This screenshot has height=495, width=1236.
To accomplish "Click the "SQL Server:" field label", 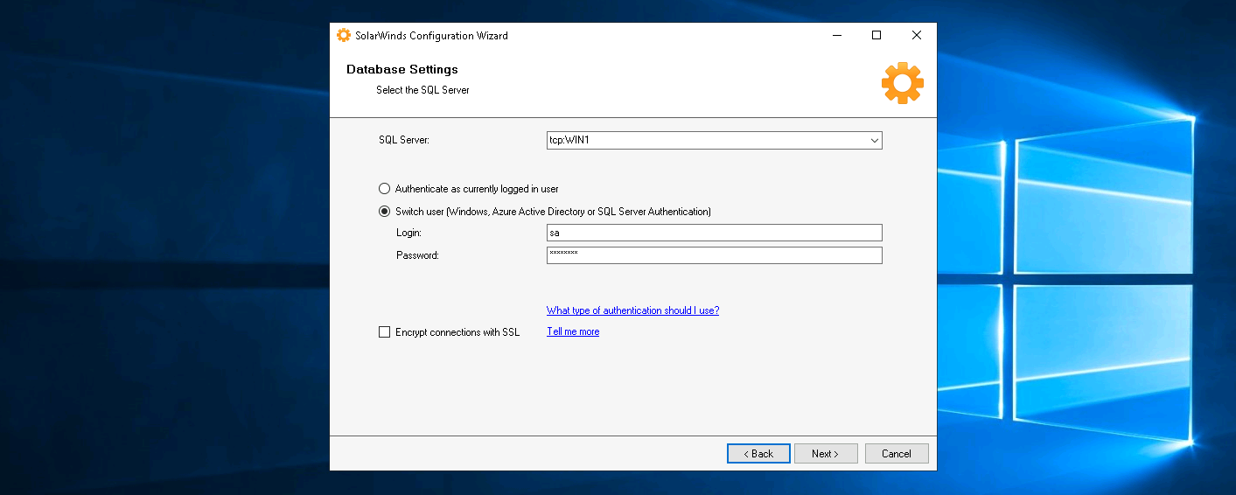I will click(x=404, y=141).
